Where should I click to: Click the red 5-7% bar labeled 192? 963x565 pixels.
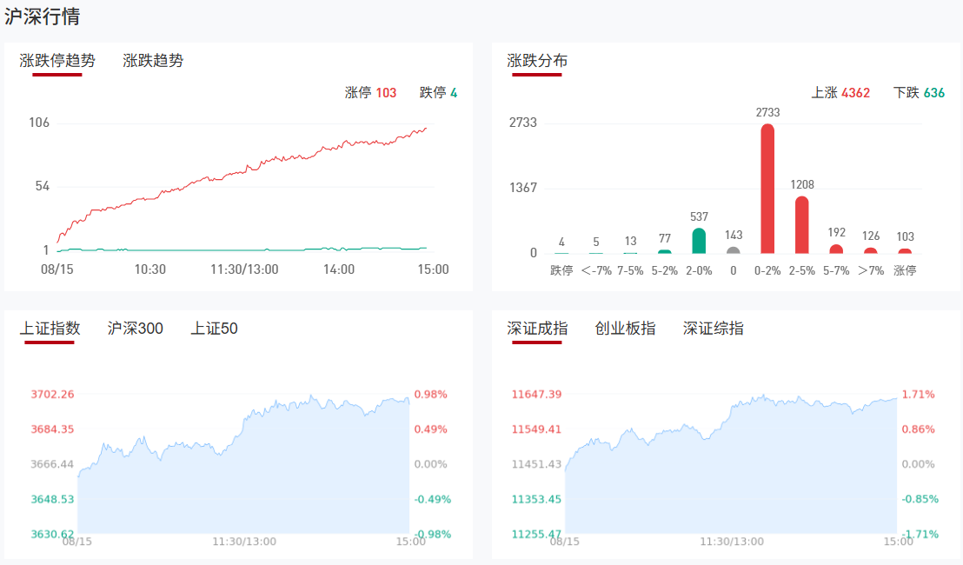(x=836, y=249)
